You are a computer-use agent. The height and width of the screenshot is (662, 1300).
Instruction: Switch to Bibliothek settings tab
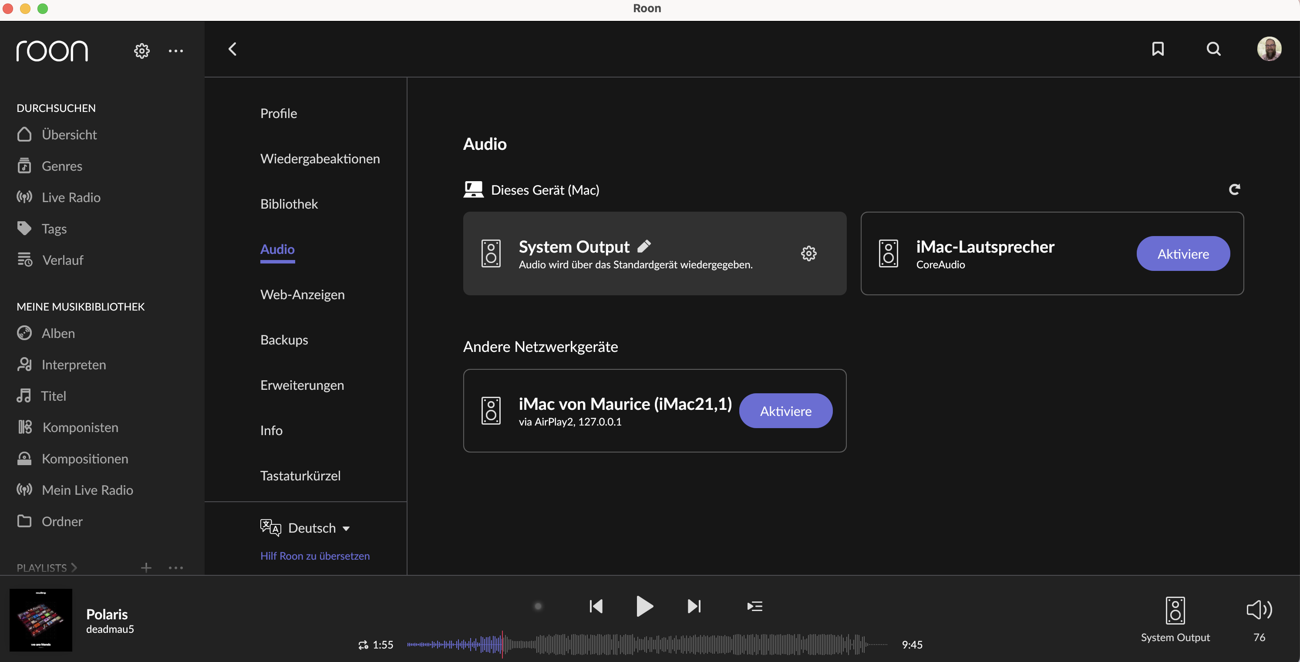point(289,203)
